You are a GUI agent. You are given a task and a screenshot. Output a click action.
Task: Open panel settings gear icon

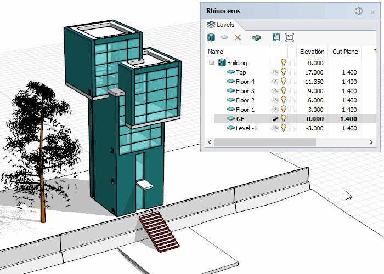(x=359, y=11)
